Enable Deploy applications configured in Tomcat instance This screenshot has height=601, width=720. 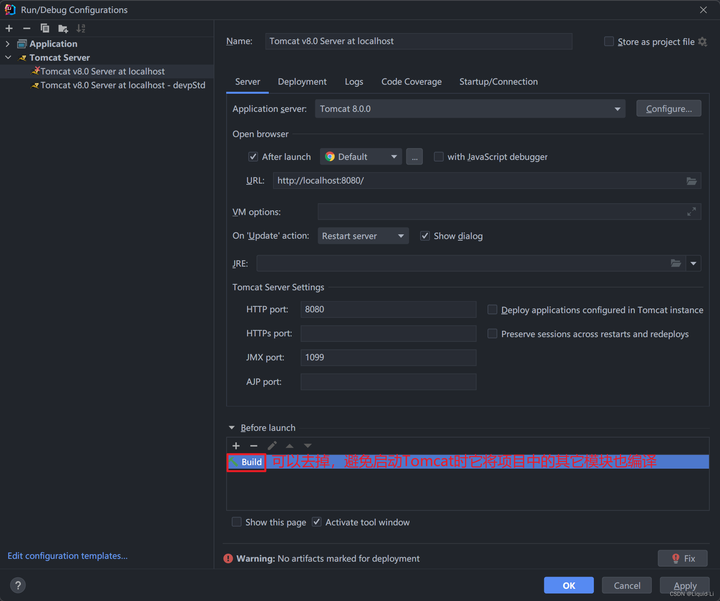(492, 310)
